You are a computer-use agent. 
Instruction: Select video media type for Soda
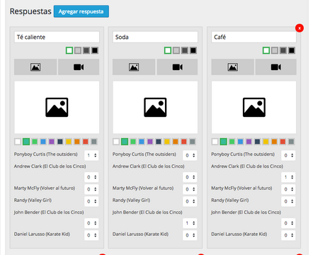tap(177, 67)
